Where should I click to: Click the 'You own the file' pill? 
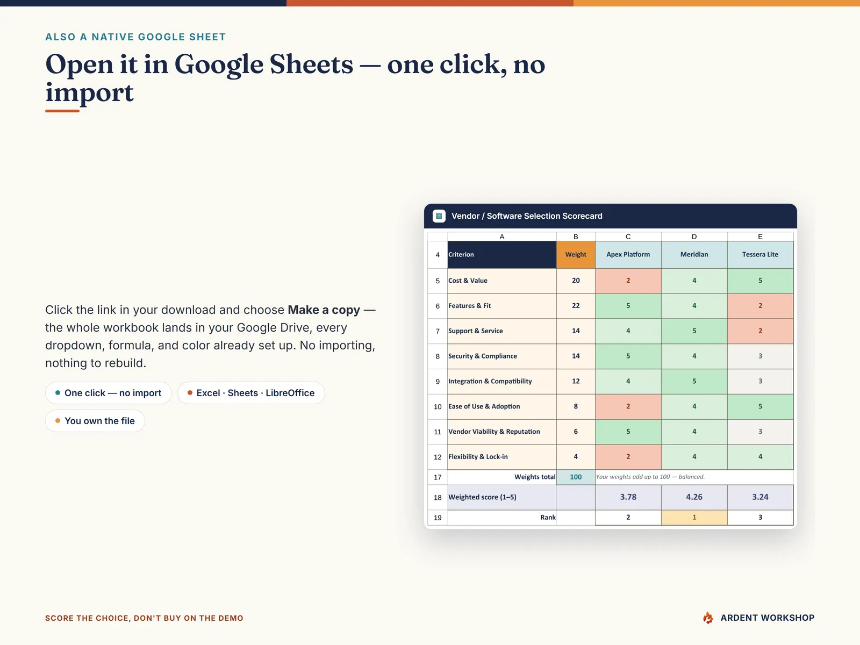click(95, 421)
